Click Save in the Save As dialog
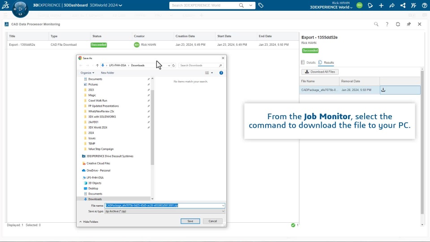 pyautogui.click(x=190, y=221)
